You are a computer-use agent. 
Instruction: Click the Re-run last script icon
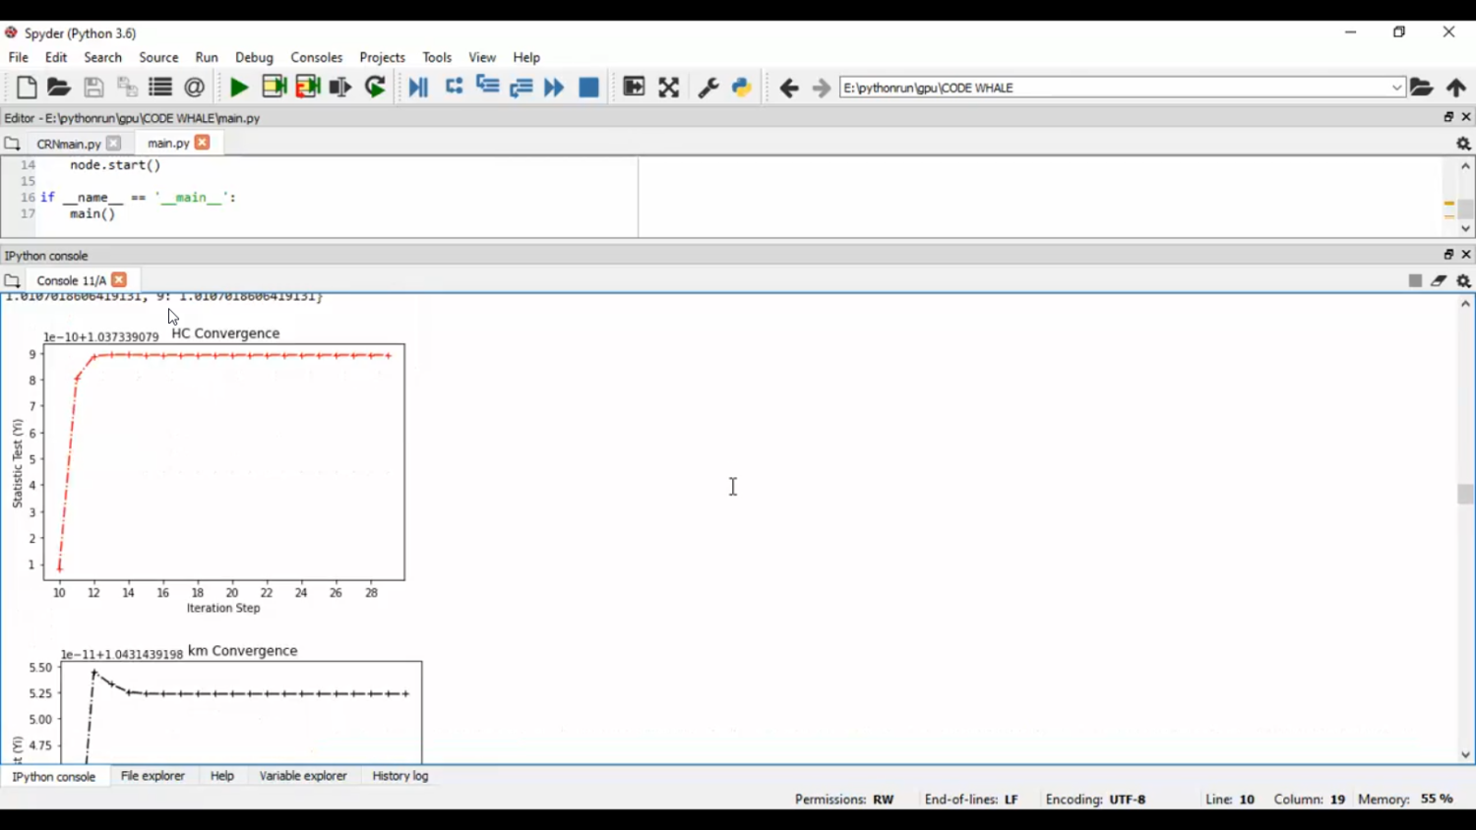tap(375, 88)
